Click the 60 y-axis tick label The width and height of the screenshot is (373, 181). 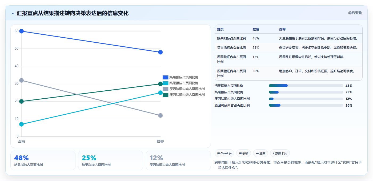[x=17, y=31]
